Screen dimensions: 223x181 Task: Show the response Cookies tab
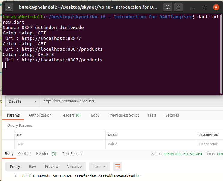tap(25, 153)
